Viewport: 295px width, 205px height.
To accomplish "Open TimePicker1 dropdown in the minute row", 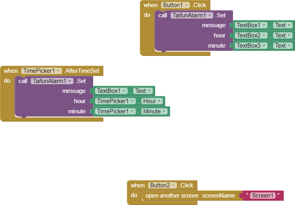I will [x=115, y=111].
